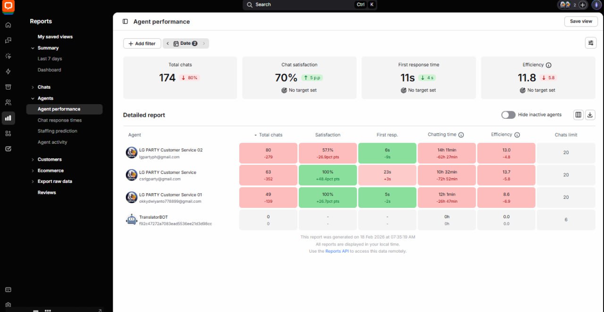Click the Chatting time info icon
The width and height of the screenshot is (604, 312).
click(x=461, y=135)
